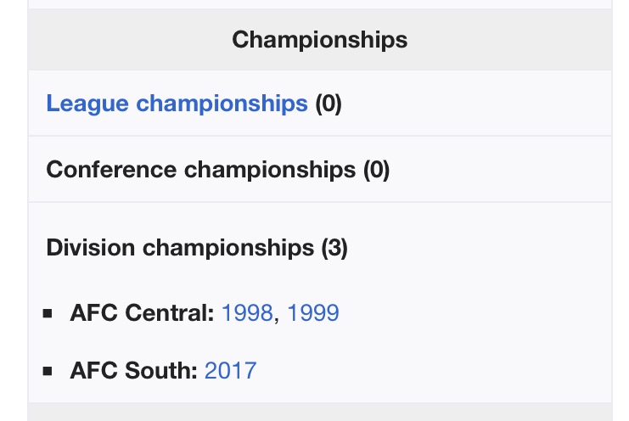Open the League championships link

177,104
